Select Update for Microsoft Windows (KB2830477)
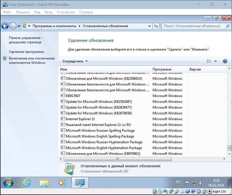The image size is (232, 195). 99,107
